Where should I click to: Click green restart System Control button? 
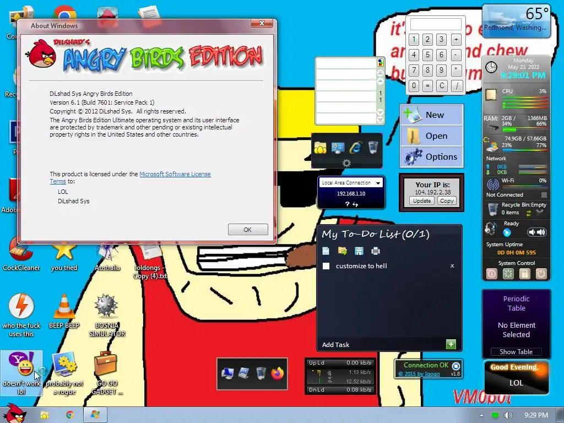(x=508, y=274)
